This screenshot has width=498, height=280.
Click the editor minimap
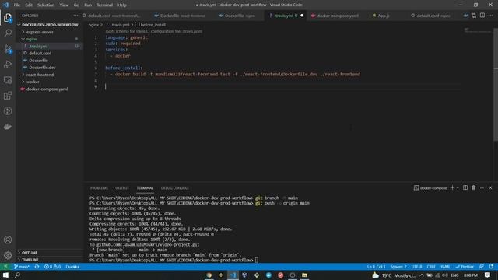[478, 31]
